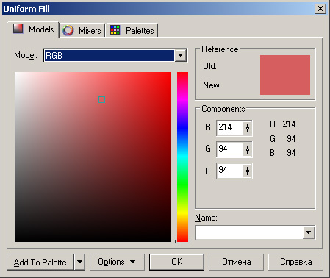Click the vertical hue spectrum bar
This screenshot has height=278, width=330.
[182, 156]
